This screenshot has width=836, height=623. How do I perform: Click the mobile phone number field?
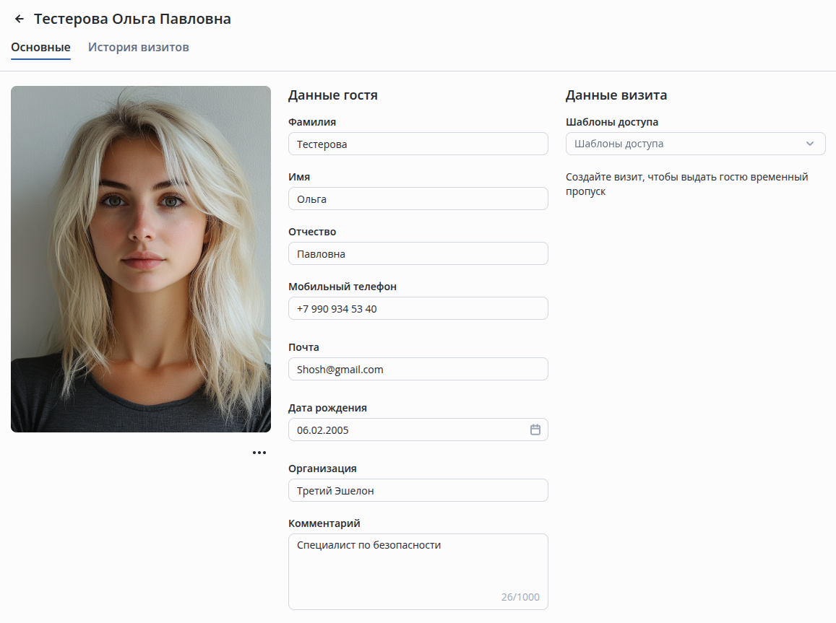pyautogui.click(x=418, y=308)
